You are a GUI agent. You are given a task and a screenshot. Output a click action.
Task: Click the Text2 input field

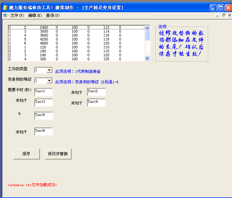click(x=96, y=92)
